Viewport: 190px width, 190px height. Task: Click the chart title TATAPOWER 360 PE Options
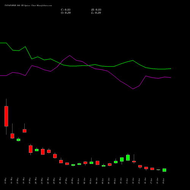tap(17, 6)
